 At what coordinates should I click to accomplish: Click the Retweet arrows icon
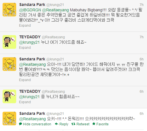[73, 124]
